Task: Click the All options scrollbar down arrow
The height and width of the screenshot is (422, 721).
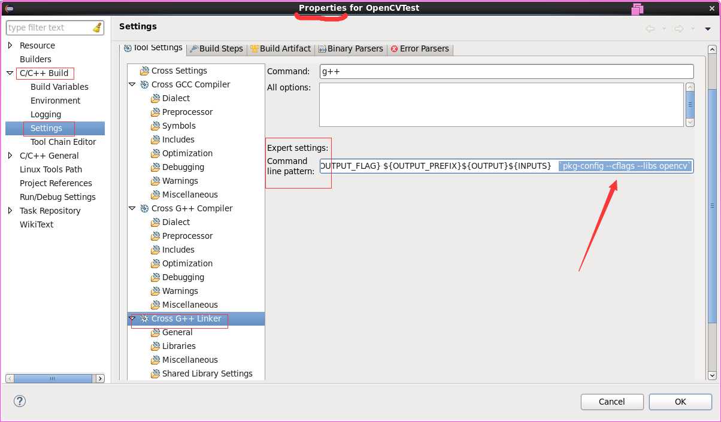Action: tap(690, 122)
